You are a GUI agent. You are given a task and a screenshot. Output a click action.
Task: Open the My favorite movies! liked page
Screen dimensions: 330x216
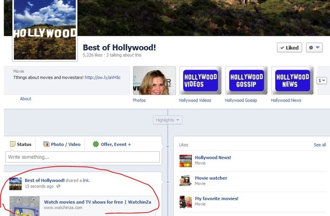pyautogui.click(x=216, y=198)
